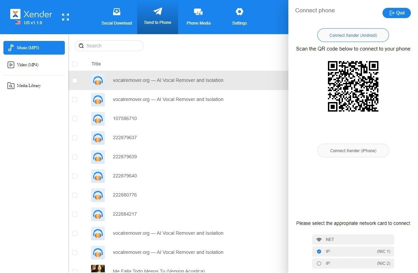Select the NIC 2 radio button
The height and width of the screenshot is (273, 418).
click(319, 263)
